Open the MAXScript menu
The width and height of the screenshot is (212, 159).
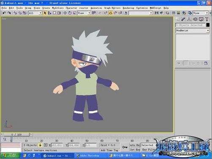point(155,8)
